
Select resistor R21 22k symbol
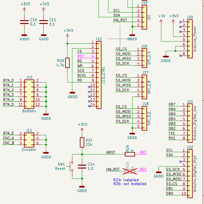tap(82, 142)
